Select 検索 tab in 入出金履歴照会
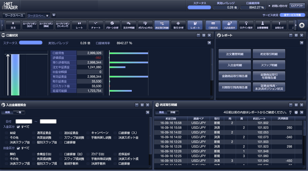The height and width of the screenshot is (171, 308). coord(8,112)
